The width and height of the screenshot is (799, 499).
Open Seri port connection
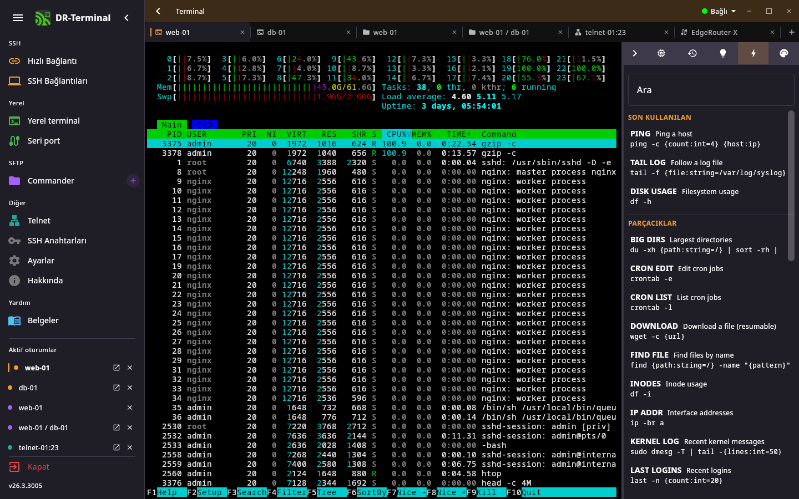coord(72,141)
